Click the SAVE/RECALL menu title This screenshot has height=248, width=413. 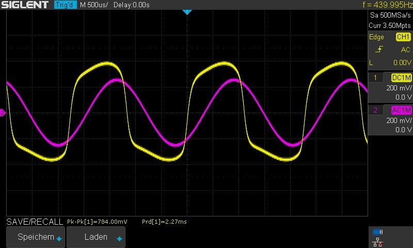35,222
